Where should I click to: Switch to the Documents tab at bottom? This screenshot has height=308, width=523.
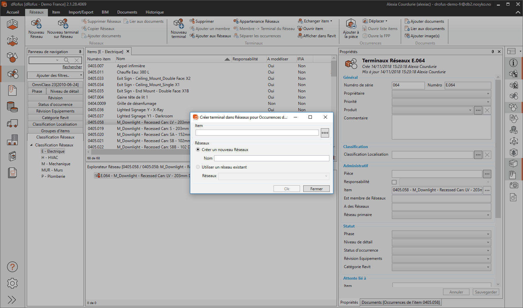click(x=400, y=302)
